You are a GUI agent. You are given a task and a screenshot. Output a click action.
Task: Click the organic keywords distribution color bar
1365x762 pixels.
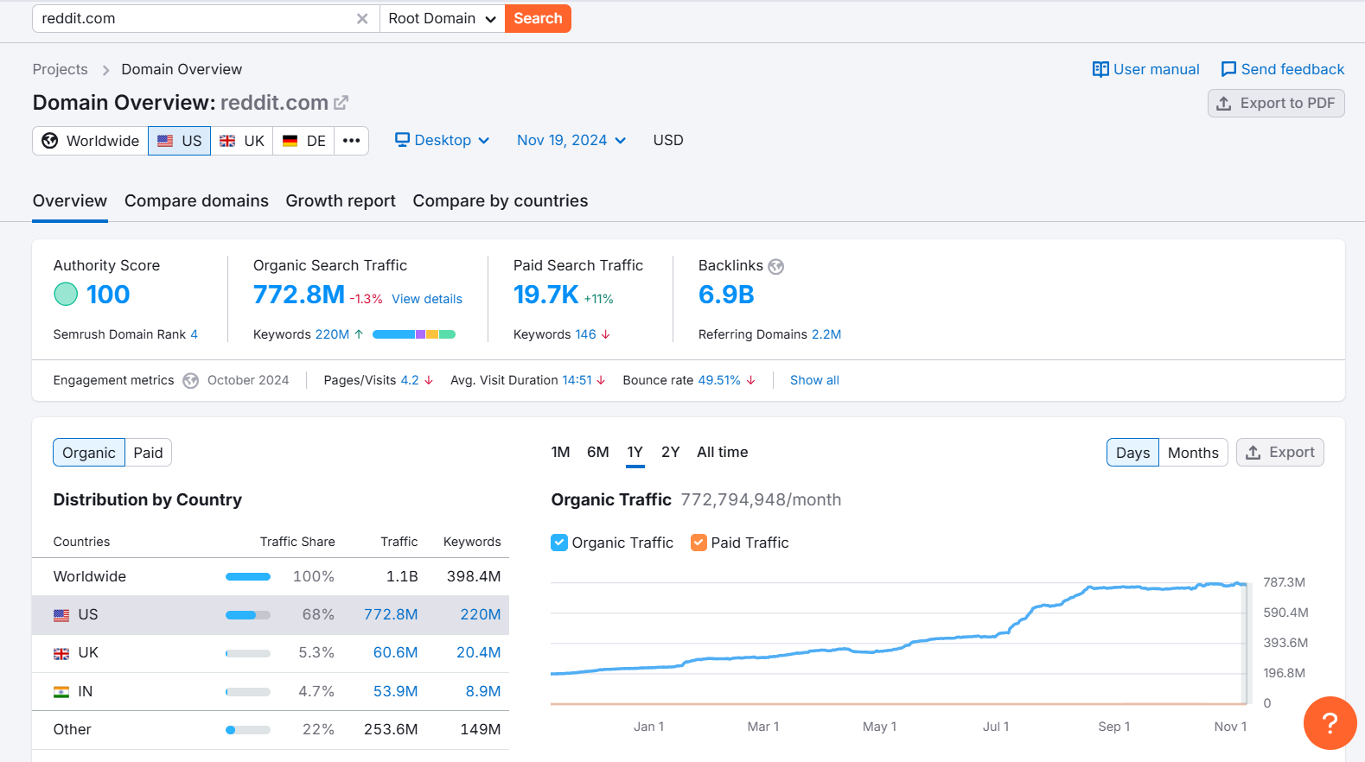tap(414, 334)
